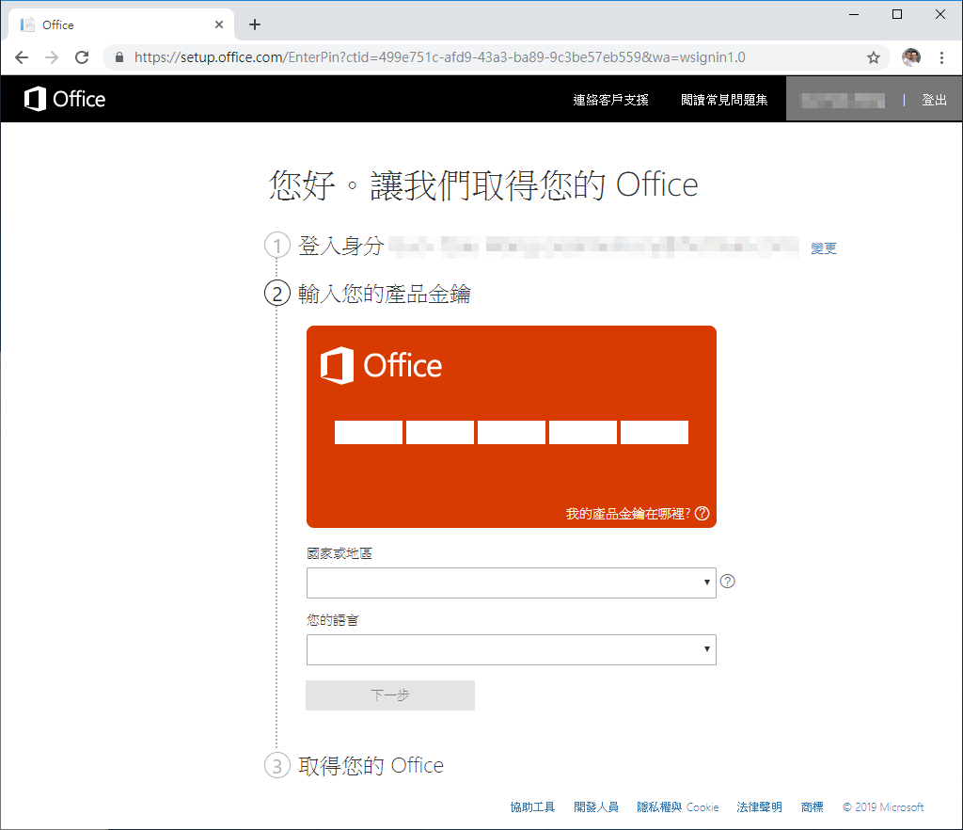Click the browser back arrow
The height and width of the screenshot is (830, 963).
point(22,57)
